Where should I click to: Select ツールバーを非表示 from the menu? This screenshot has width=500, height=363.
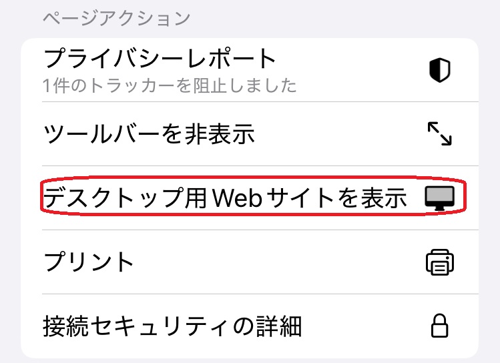[150, 134]
